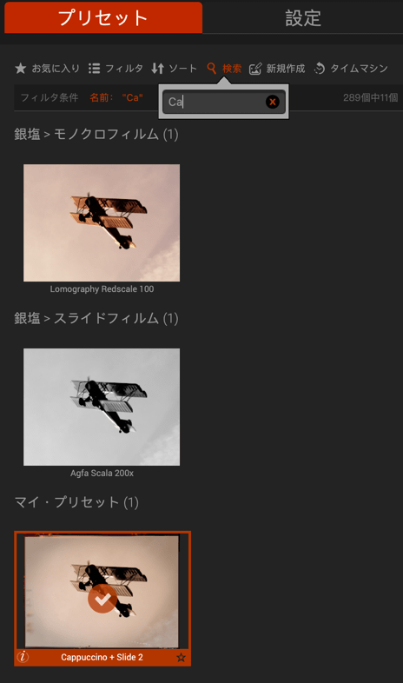The height and width of the screenshot is (683, 403).
Task: Show info for Cappuccino + Slide 2
Action: (x=23, y=656)
